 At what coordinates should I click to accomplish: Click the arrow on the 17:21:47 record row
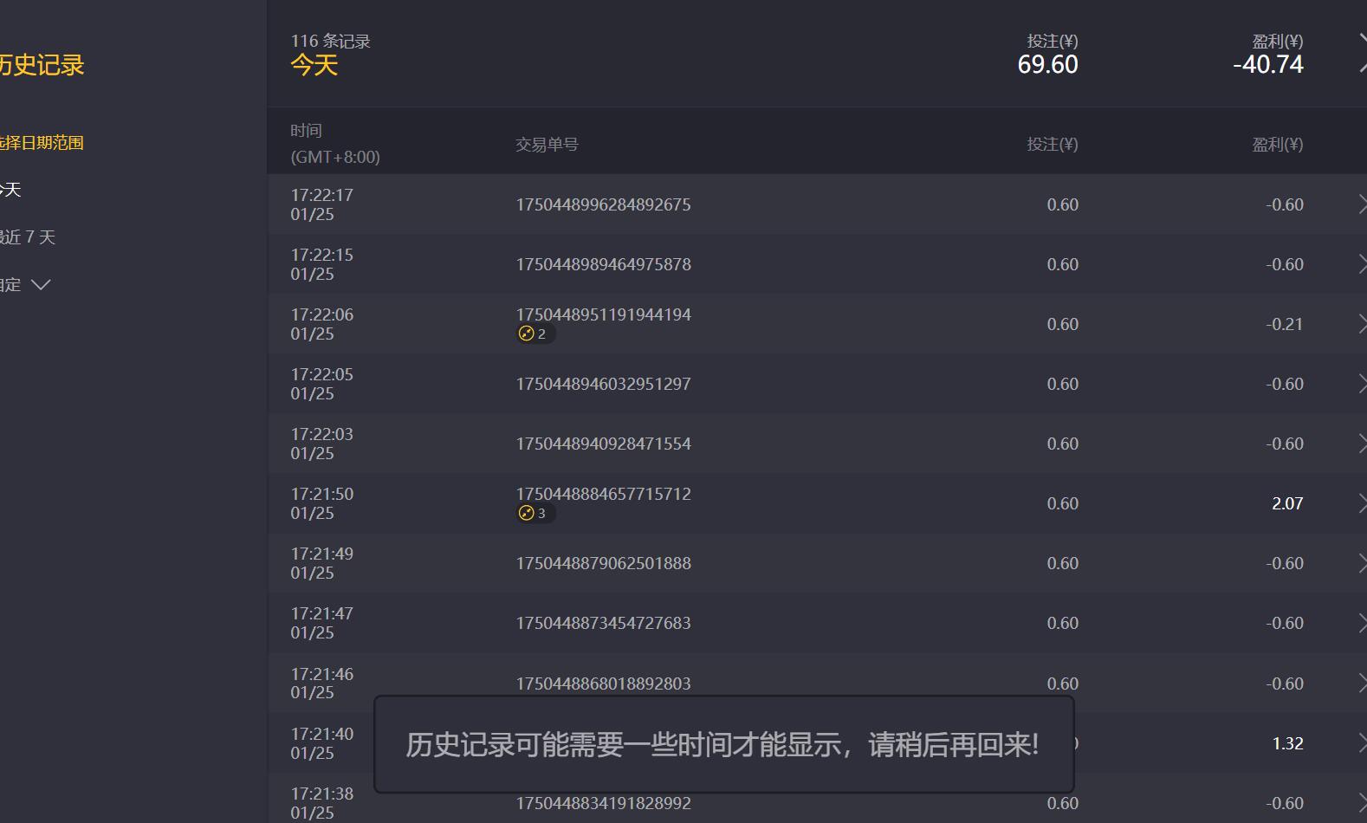pos(1361,623)
